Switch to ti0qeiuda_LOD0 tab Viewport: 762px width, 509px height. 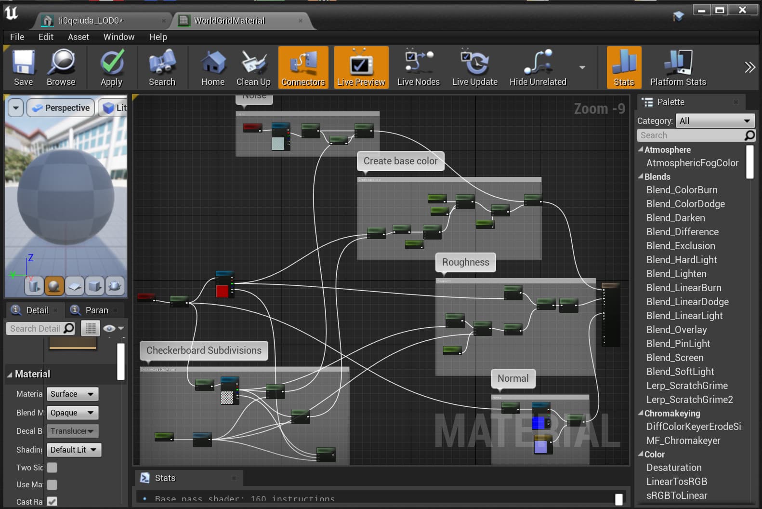pyautogui.click(x=102, y=21)
